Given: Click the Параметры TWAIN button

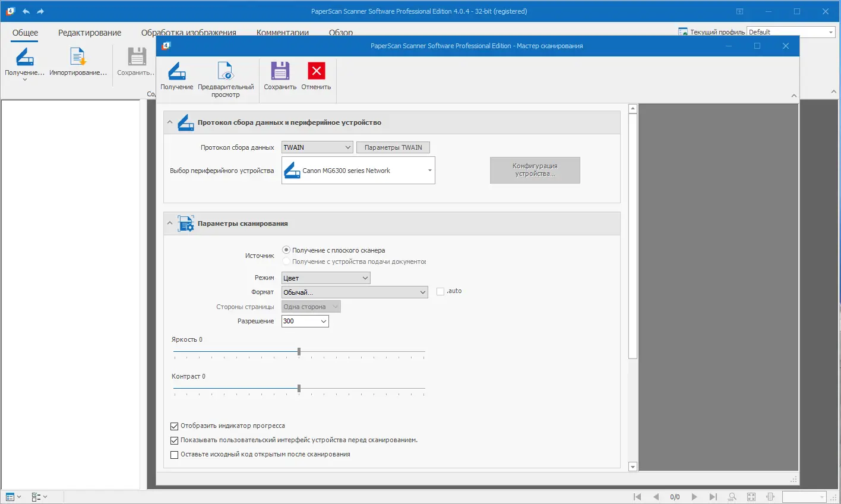Looking at the screenshot, I should click(393, 147).
